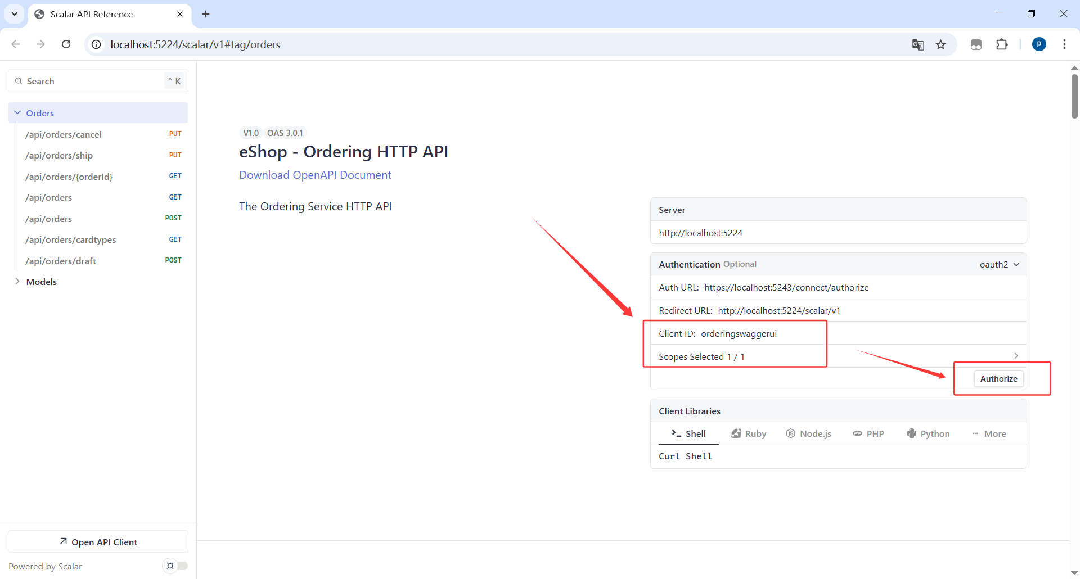Select the Shell client library tab
The height and width of the screenshot is (579, 1080).
(x=688, y=433)
